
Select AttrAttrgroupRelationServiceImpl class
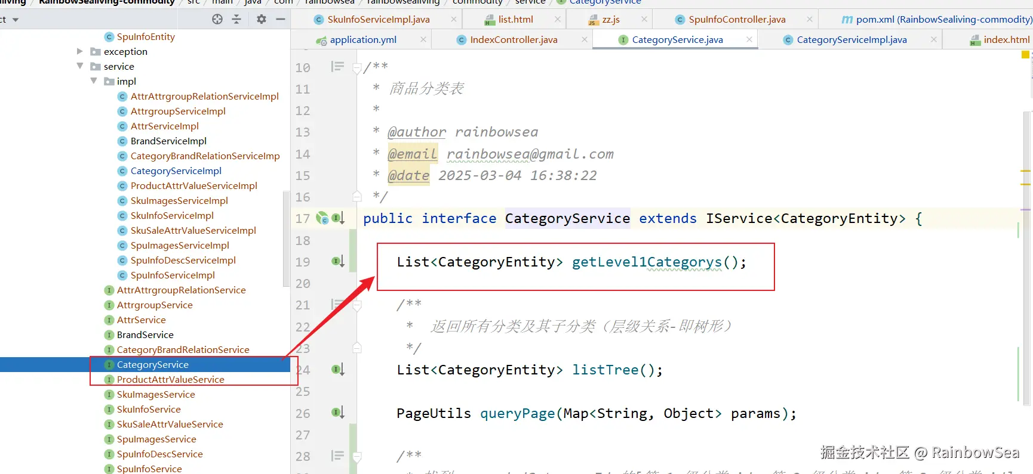[204, 96]
